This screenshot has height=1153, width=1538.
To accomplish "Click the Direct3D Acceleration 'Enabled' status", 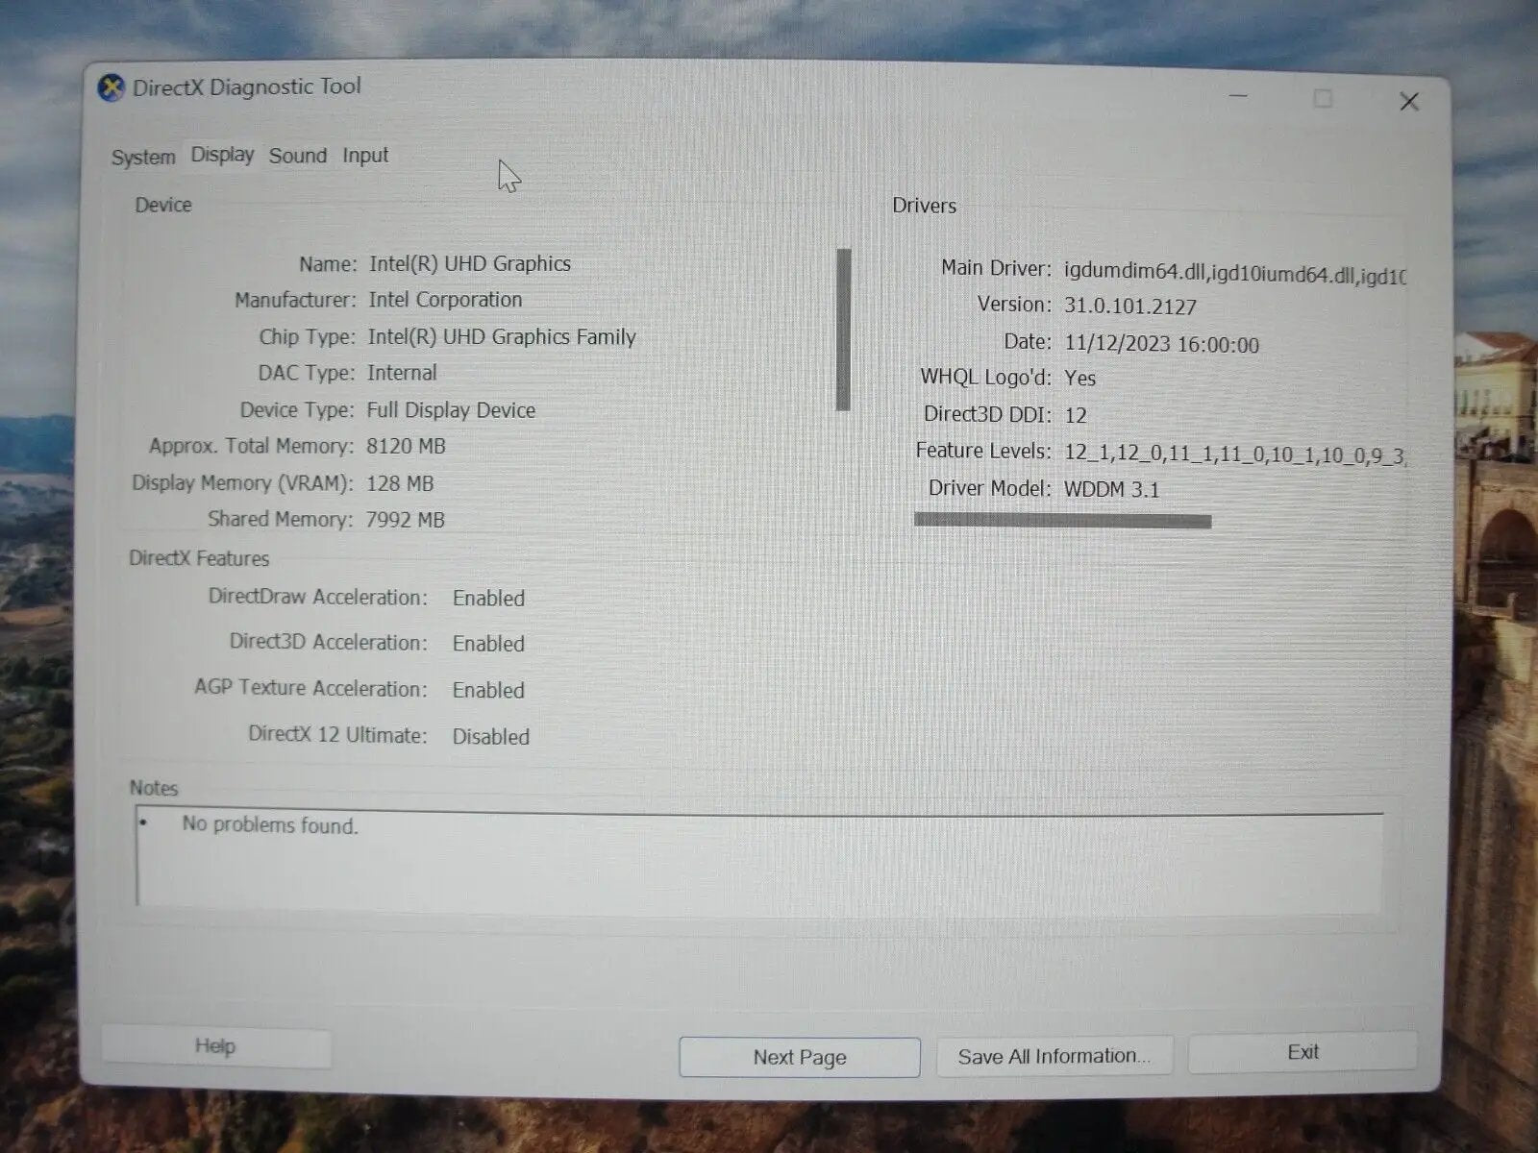I will point(488,644).
